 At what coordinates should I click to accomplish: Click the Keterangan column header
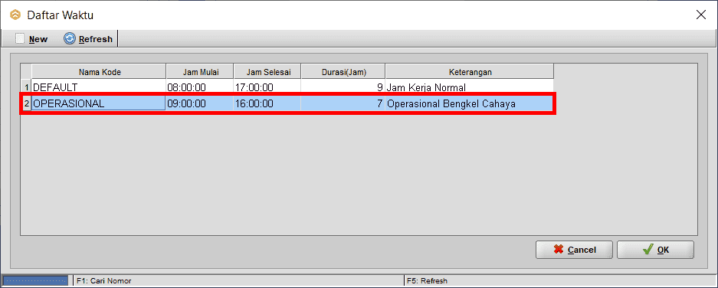[x=470, y=72]
